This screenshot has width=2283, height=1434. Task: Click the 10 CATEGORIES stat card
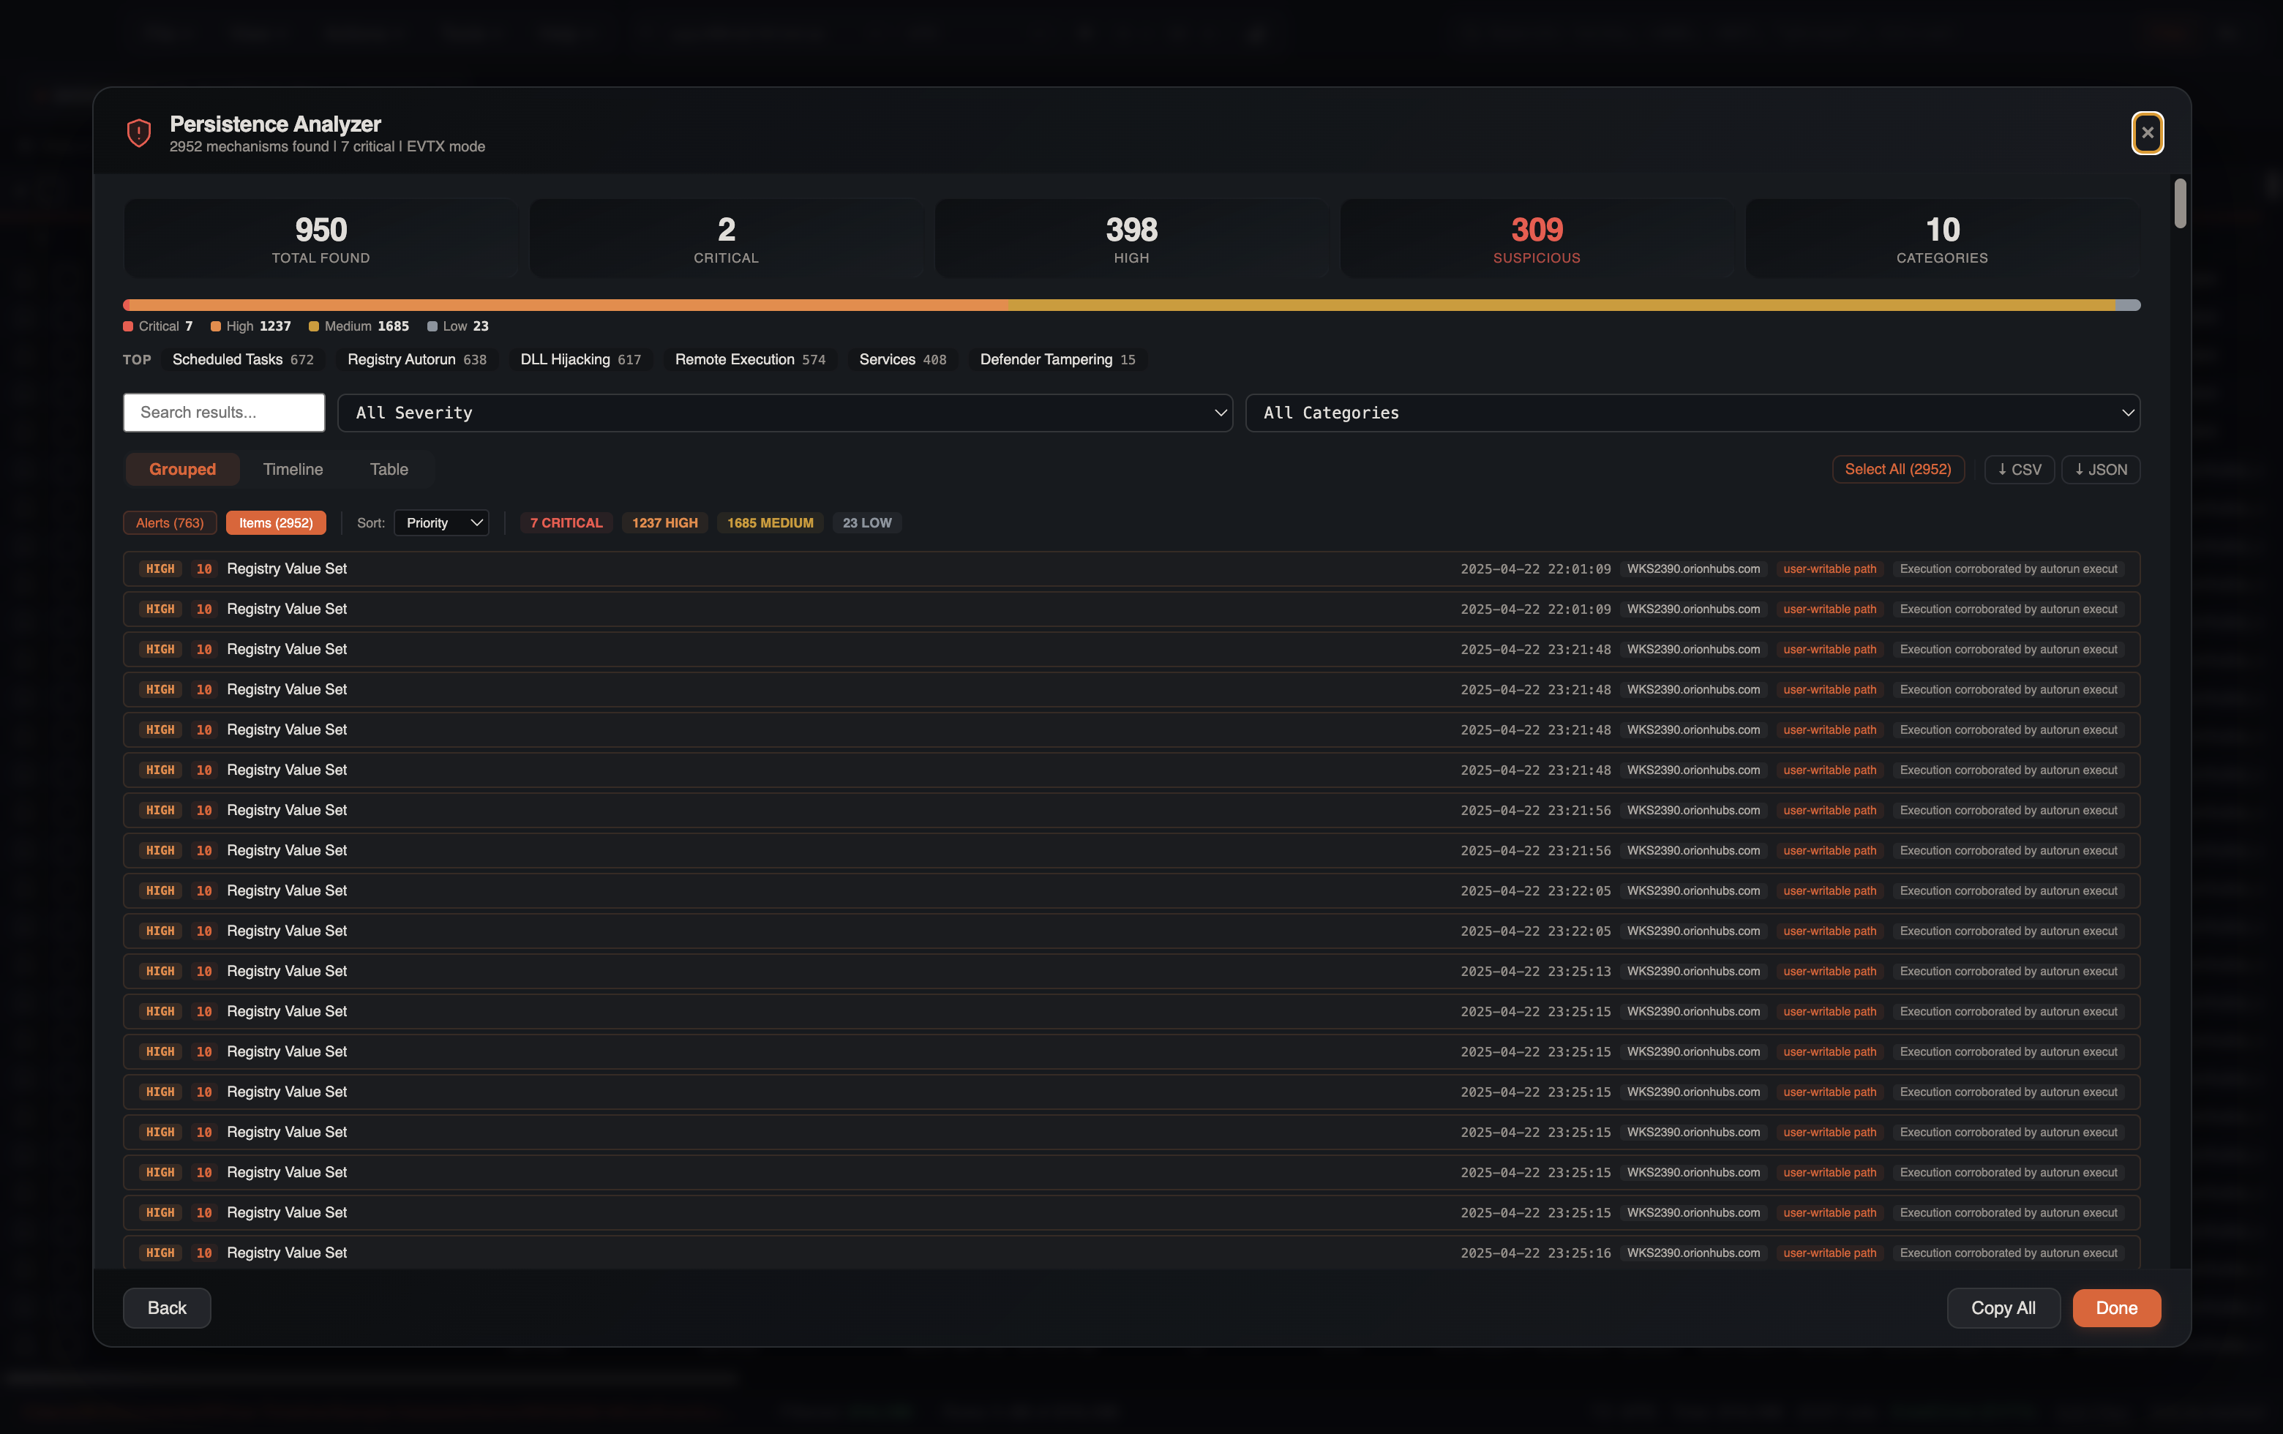point(1943,239)
